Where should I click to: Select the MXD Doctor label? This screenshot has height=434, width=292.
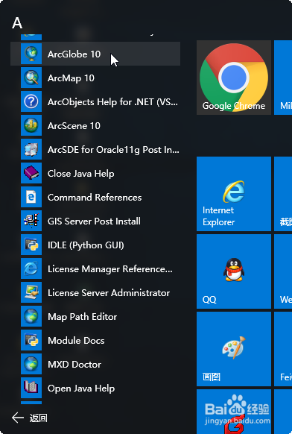pyautogui.click(x=74, y=364)
